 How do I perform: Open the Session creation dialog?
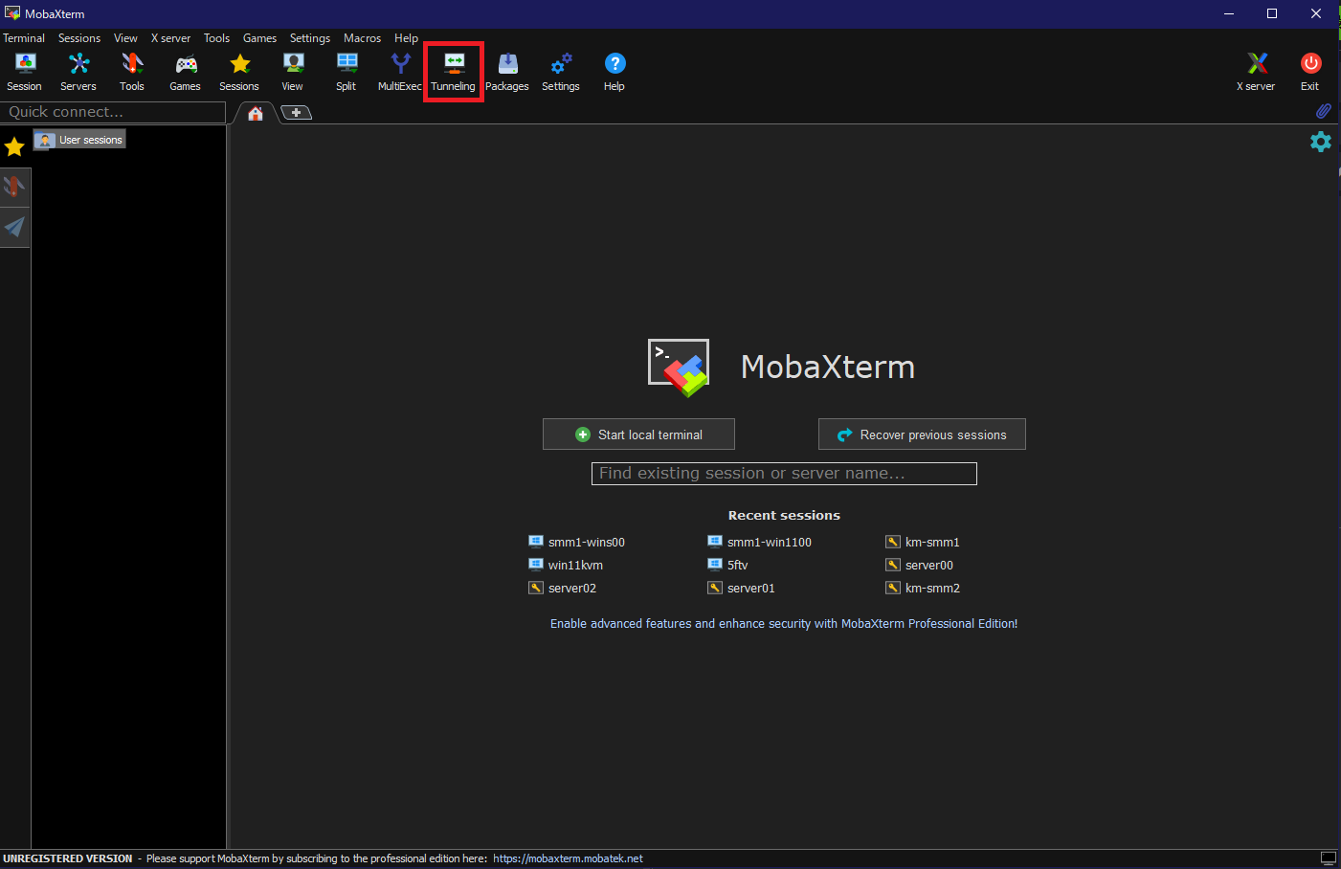click(24, 70)
